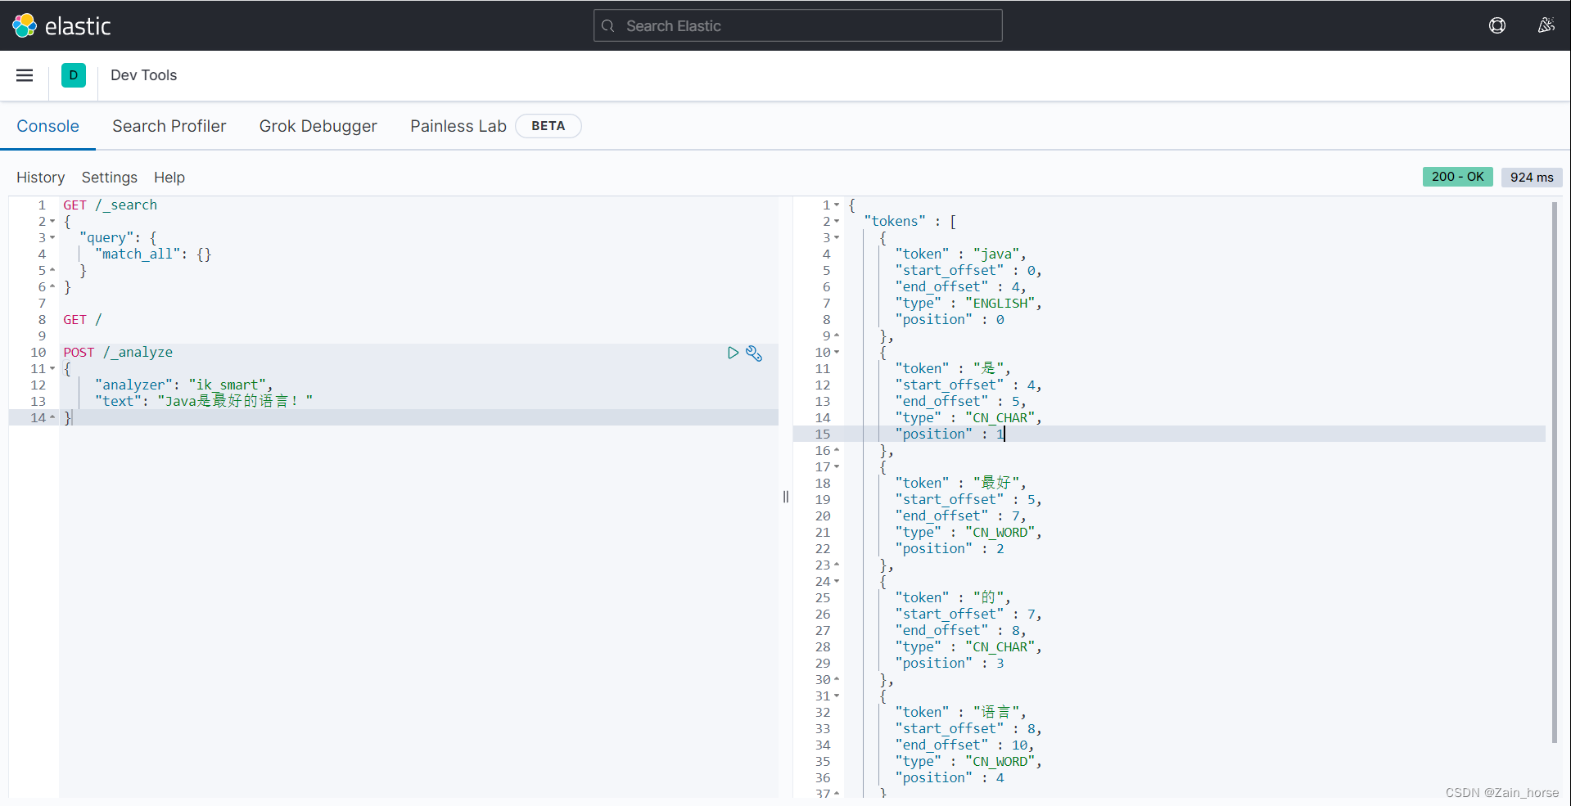Click the "token" : "java" output line
The image size is (1571, 806).
960,254
